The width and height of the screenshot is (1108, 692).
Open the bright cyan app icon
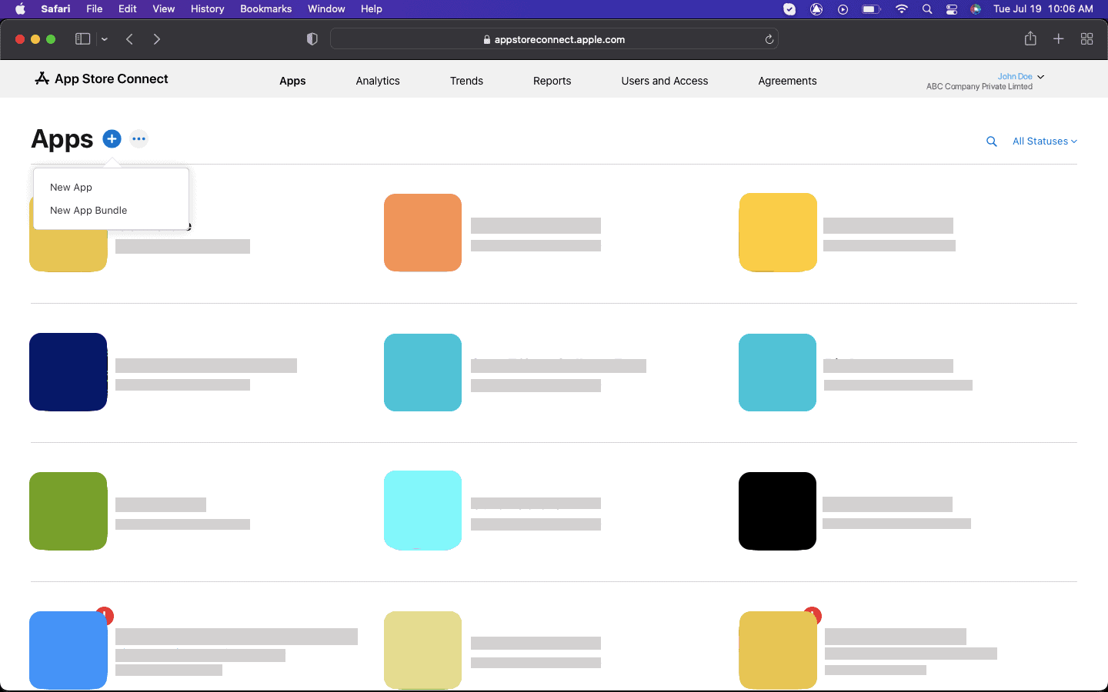[422, 511]
